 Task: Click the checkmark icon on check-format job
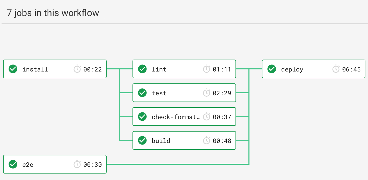pos(142,117)
